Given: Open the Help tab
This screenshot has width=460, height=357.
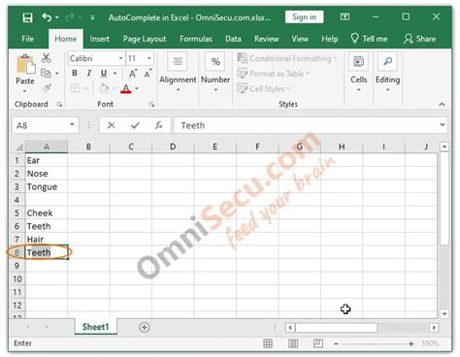Looking at the screenshot, I should [x=330, y=39].
